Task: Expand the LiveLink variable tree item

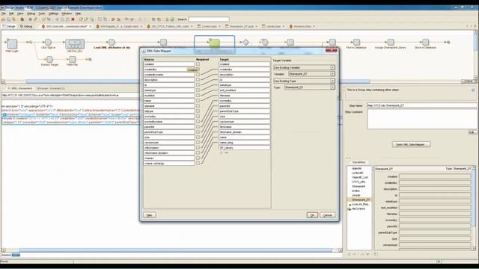Action: point(350,204)
